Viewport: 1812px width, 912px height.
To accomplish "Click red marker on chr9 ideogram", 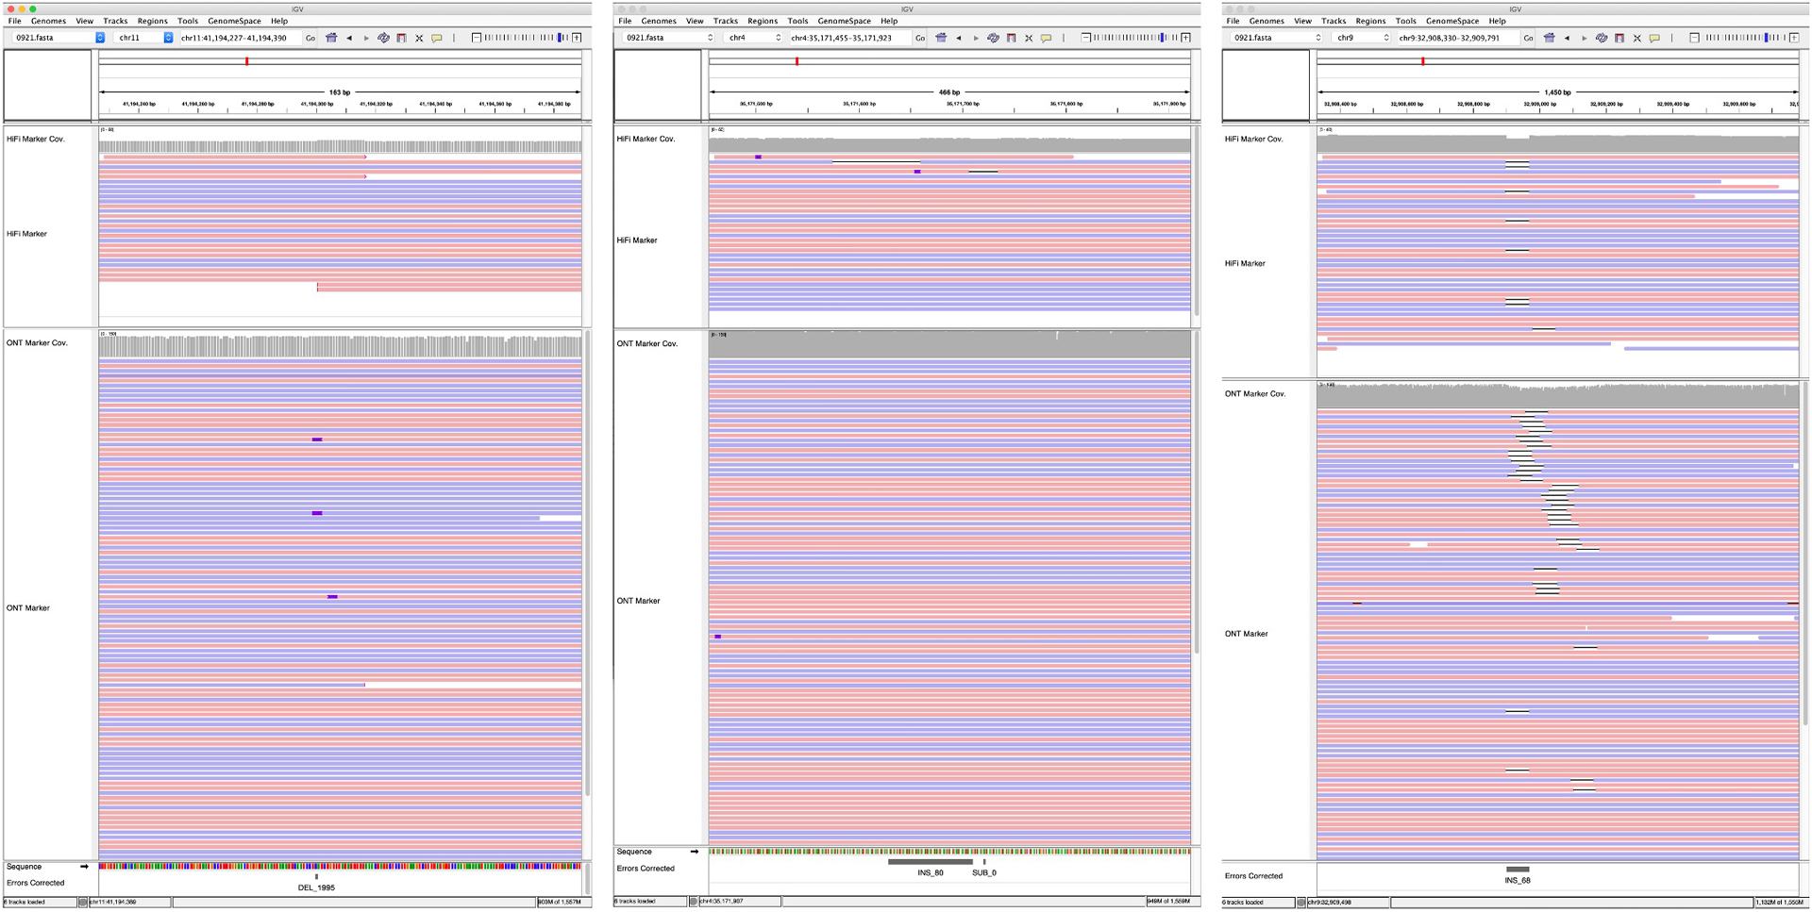I will point(1423,61).
